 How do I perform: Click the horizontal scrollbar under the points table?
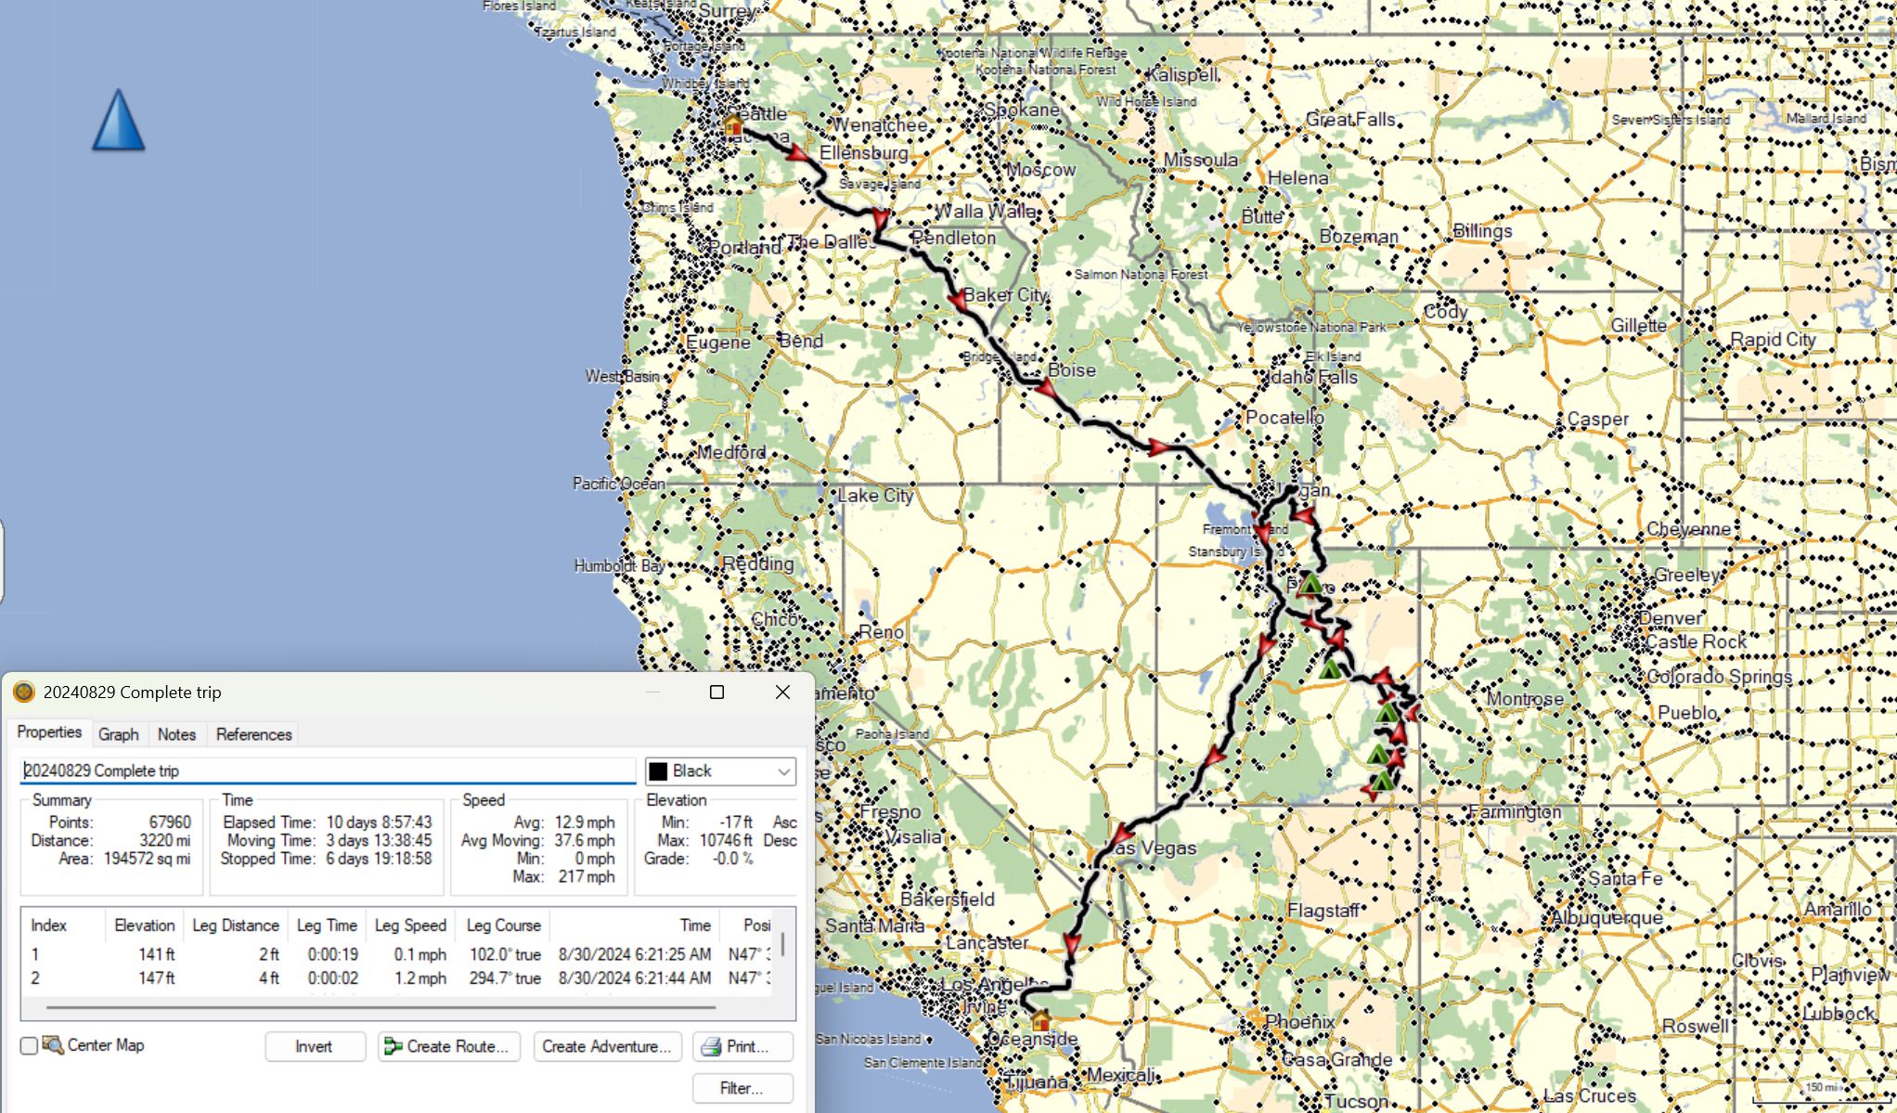click(381, 1006)
